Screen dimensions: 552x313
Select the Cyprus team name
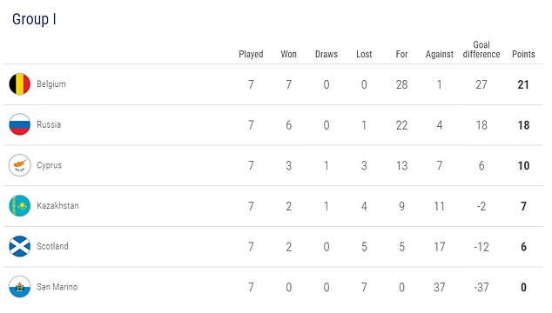point(50,165)
